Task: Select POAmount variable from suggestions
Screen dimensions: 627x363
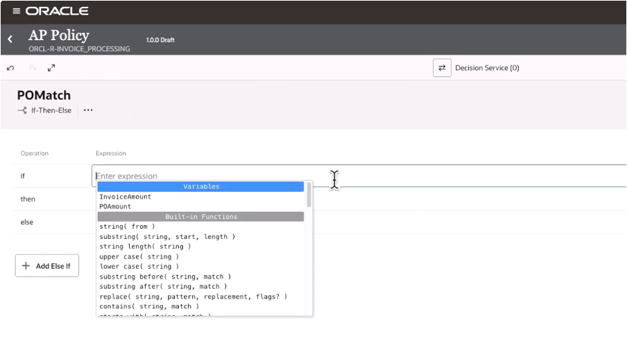Action: click(x=115, y=206)
